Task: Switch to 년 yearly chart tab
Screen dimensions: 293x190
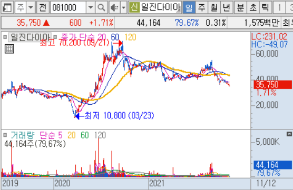Action: point(227,8)
